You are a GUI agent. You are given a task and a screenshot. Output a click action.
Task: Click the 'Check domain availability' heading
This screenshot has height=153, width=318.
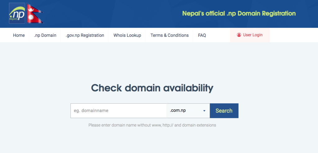(152, 88)
